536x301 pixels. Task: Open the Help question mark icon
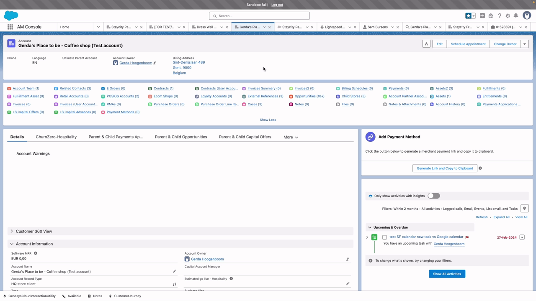point(500,16)
